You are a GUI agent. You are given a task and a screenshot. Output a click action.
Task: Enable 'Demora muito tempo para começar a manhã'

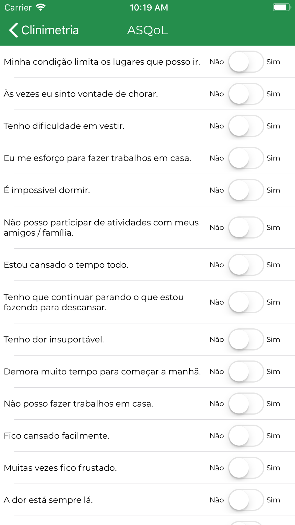pos(246,371)
